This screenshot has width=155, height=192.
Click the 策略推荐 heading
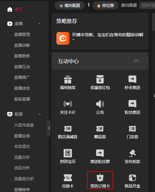coord(67,21)
